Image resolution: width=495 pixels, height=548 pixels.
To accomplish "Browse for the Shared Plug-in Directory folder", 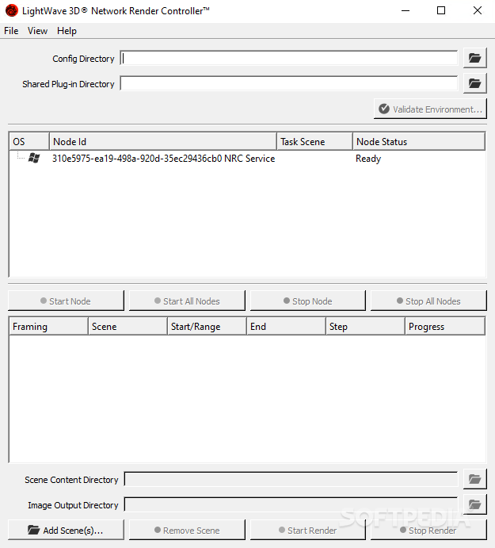I will tap(474, 83).
